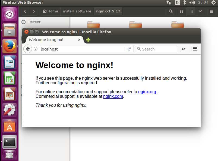The height and width of the screenshot is (161, 218).
Task: Open System Settings from dock
Action: coord(10,110)
